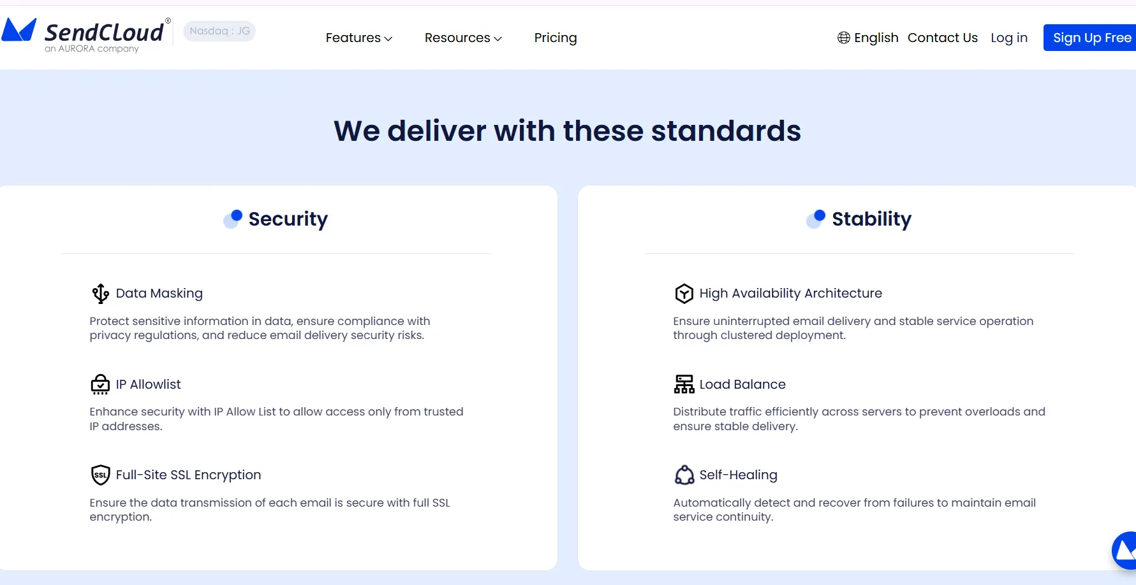
Task: Click the IP Allowlist padlock icon
Action: [100, 384]
